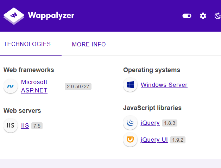
Task: Click the Web frameworks category heading
Action: (x=29, y=70)
